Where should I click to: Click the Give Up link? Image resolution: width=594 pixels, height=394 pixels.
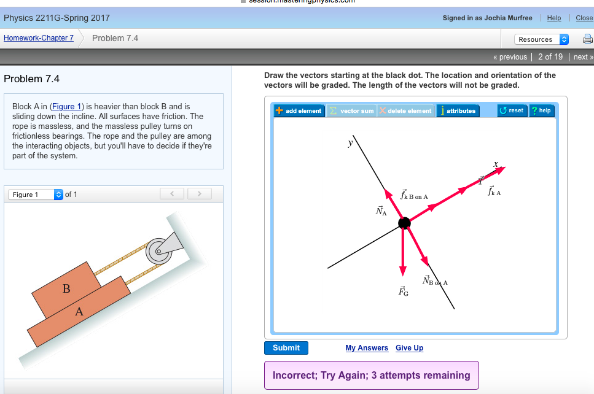tap(409, 348)
